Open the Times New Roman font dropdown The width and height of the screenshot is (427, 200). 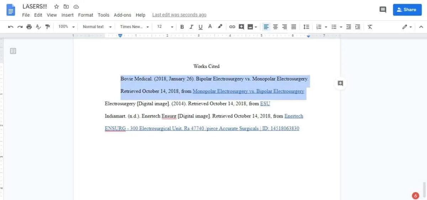click(x=135, y=27)
